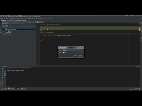Screen dimensions: 142x106
Task: Click the Rerun icon in the Run panel
Action: coord(3,68)
